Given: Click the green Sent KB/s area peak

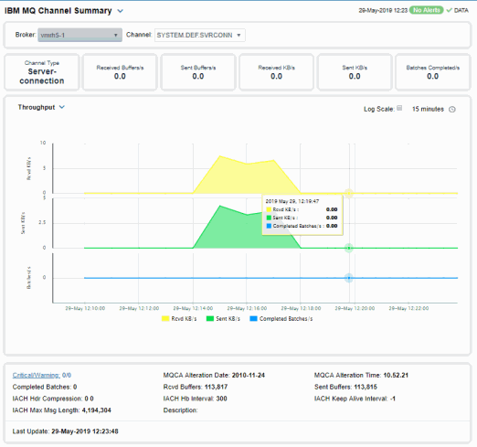Looking at the screenshot, I should 220,207.
